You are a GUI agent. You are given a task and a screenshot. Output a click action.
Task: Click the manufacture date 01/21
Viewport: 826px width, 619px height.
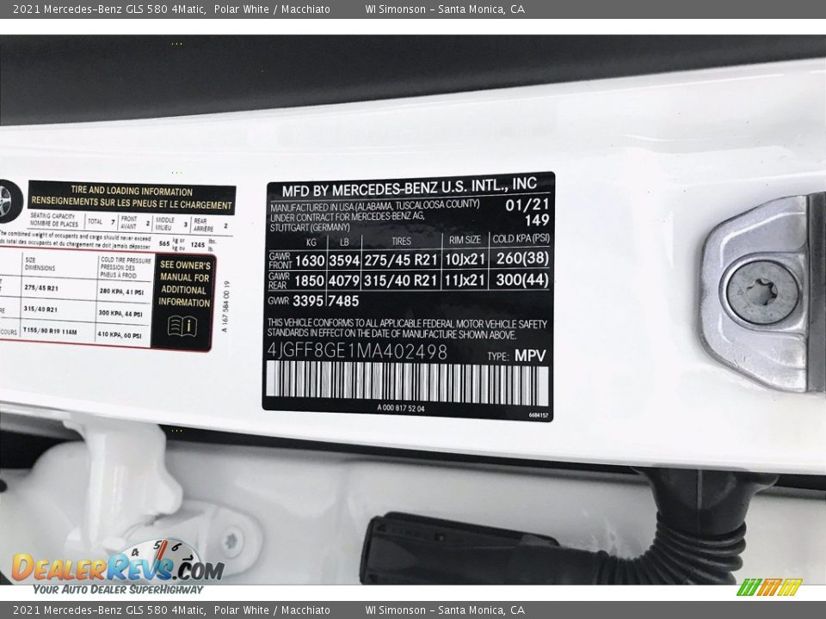point(527,205)
